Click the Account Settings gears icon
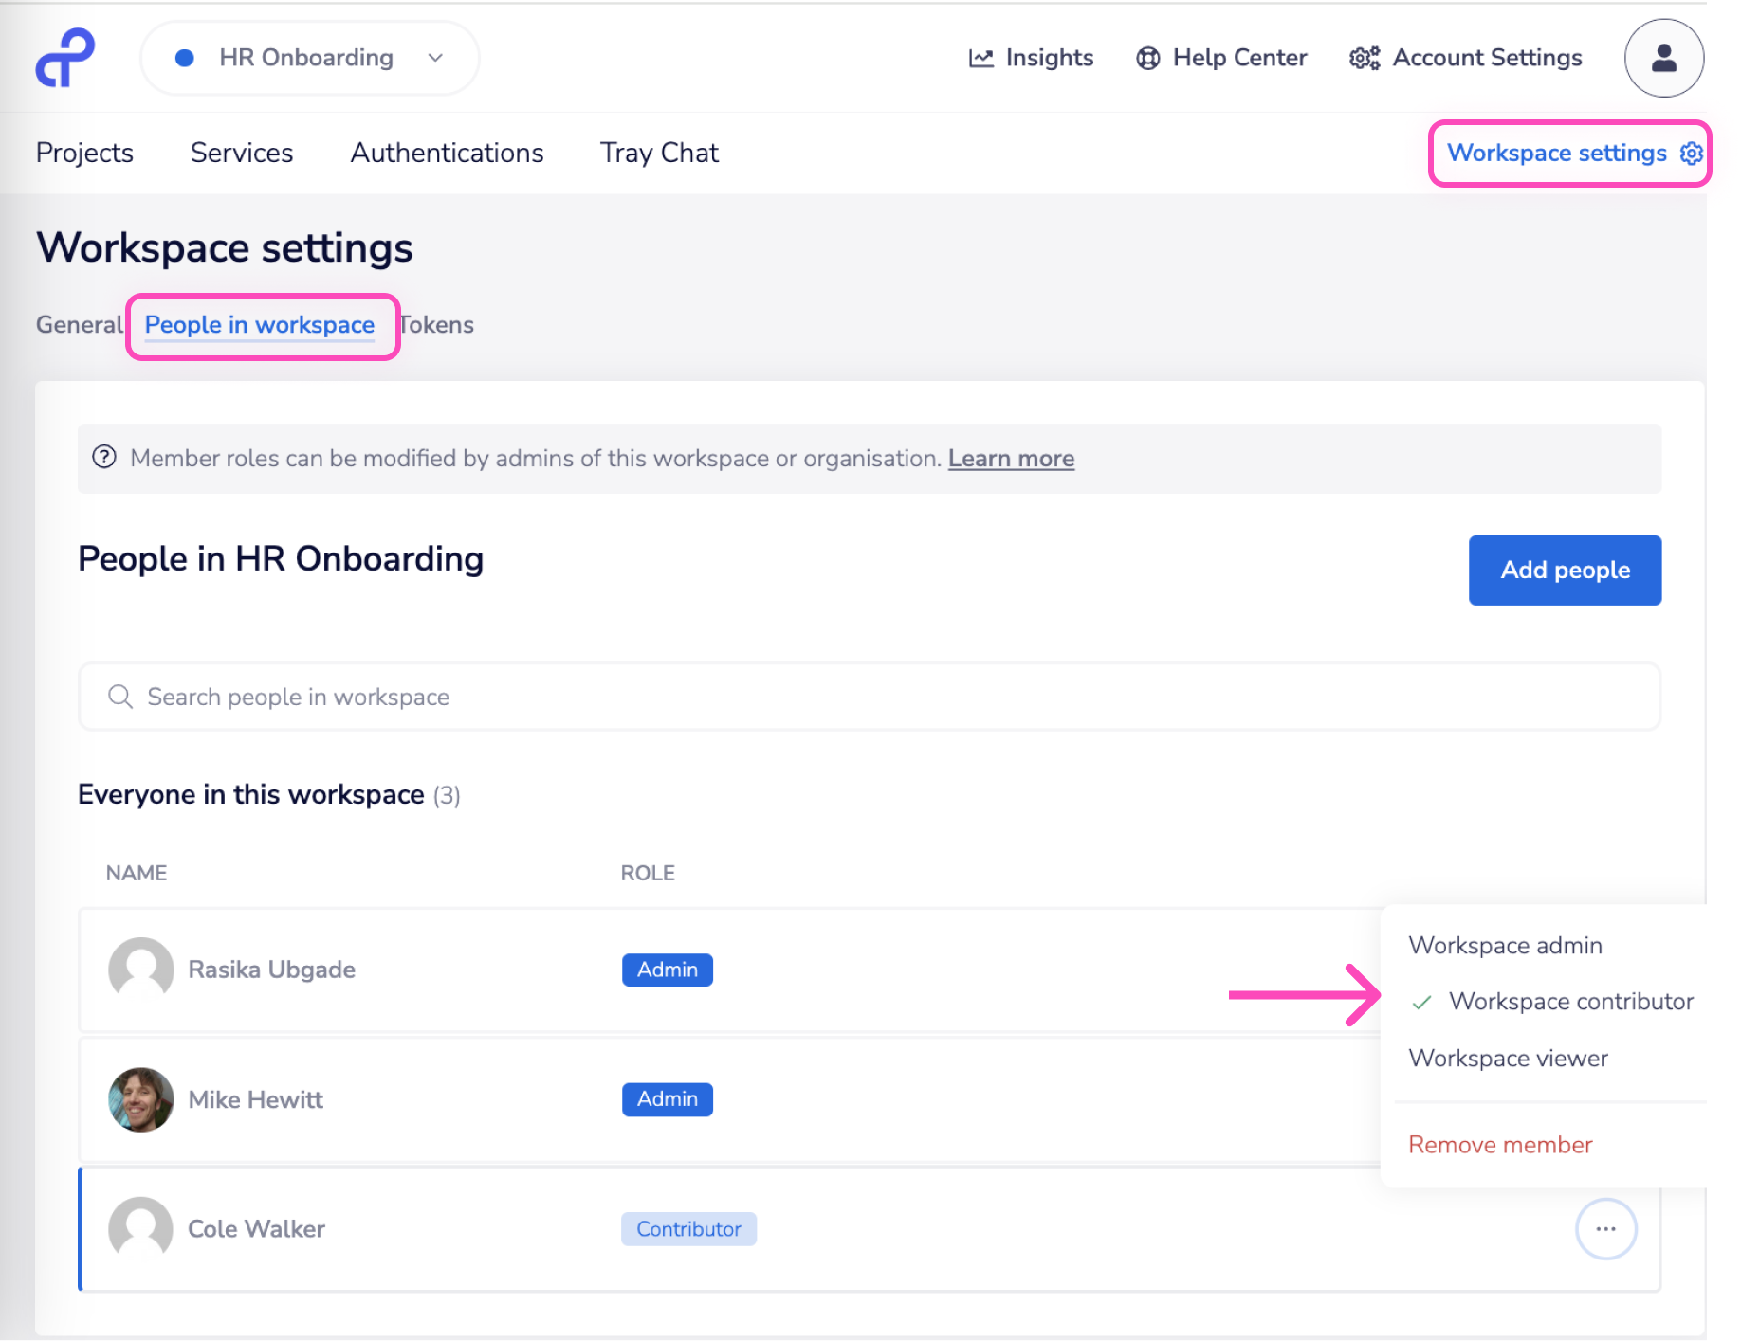This screenshot has width=1741, height=1341. 1365,59
